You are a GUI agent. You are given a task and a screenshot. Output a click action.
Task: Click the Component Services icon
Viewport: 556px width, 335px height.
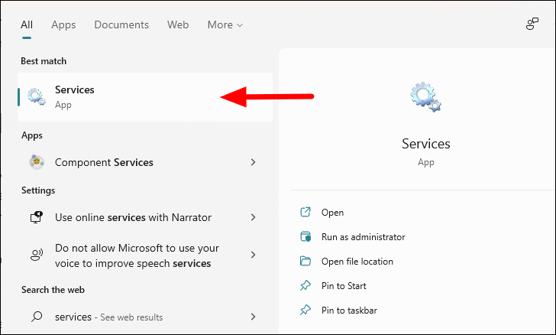(37, 162)
